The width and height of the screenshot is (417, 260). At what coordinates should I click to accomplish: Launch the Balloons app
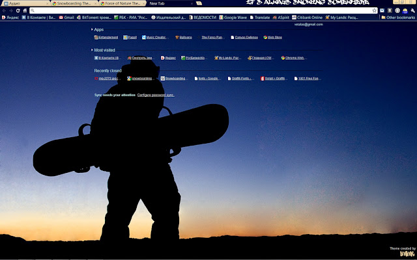coord(184,38)
